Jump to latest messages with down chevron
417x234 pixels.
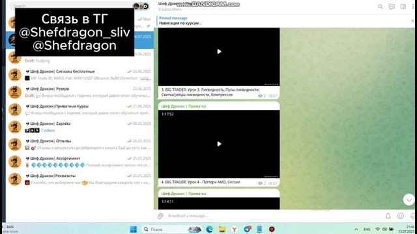point(409,200)
